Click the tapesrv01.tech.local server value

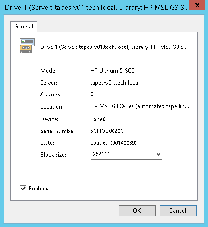point(115,83)
